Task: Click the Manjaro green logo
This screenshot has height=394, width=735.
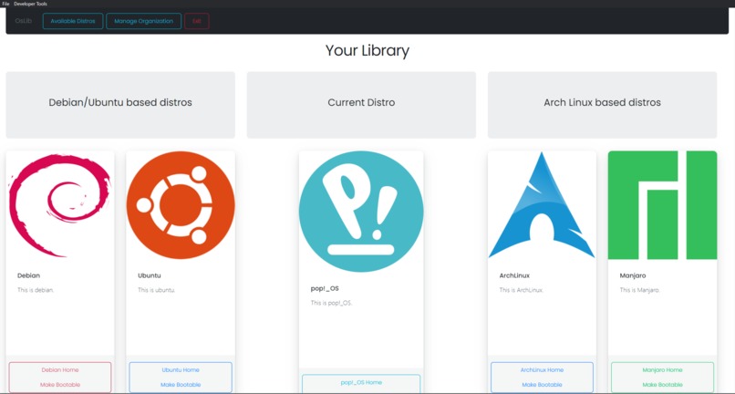Action: tap(662, 205)
